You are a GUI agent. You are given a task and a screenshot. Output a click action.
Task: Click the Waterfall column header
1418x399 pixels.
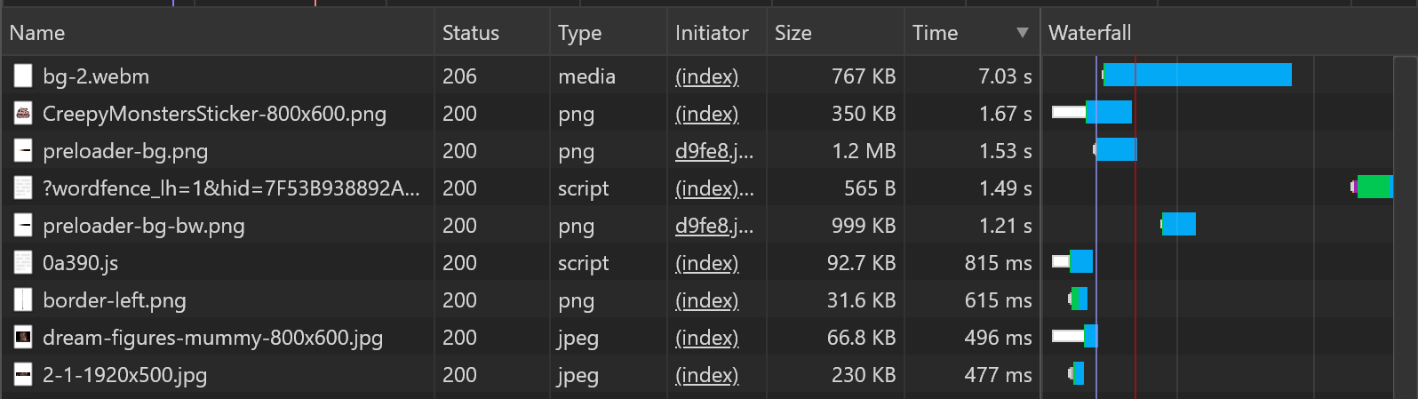(1089, 33)
